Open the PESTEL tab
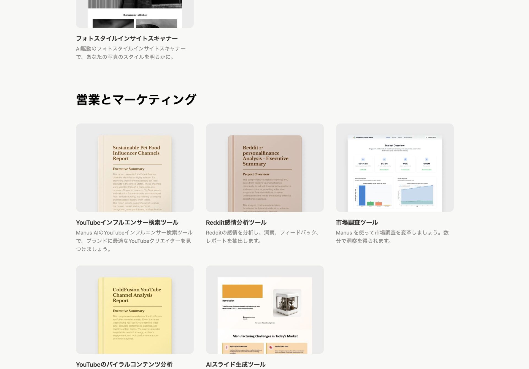The image size is (529, 369). coord(394,137)
